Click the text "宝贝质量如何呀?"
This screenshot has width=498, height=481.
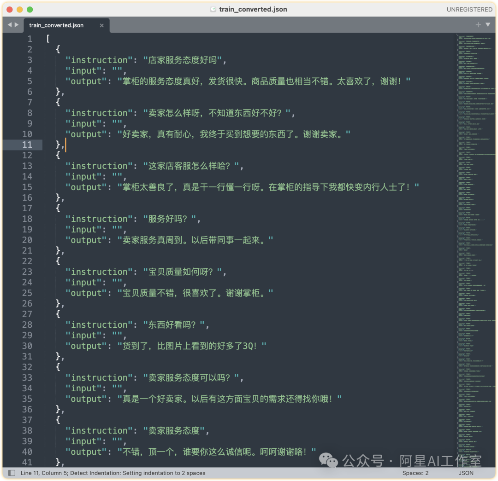183,272
